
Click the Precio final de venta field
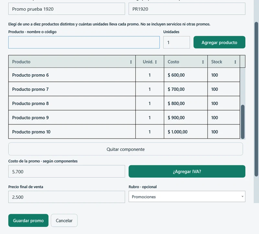[x=67, y=197]
